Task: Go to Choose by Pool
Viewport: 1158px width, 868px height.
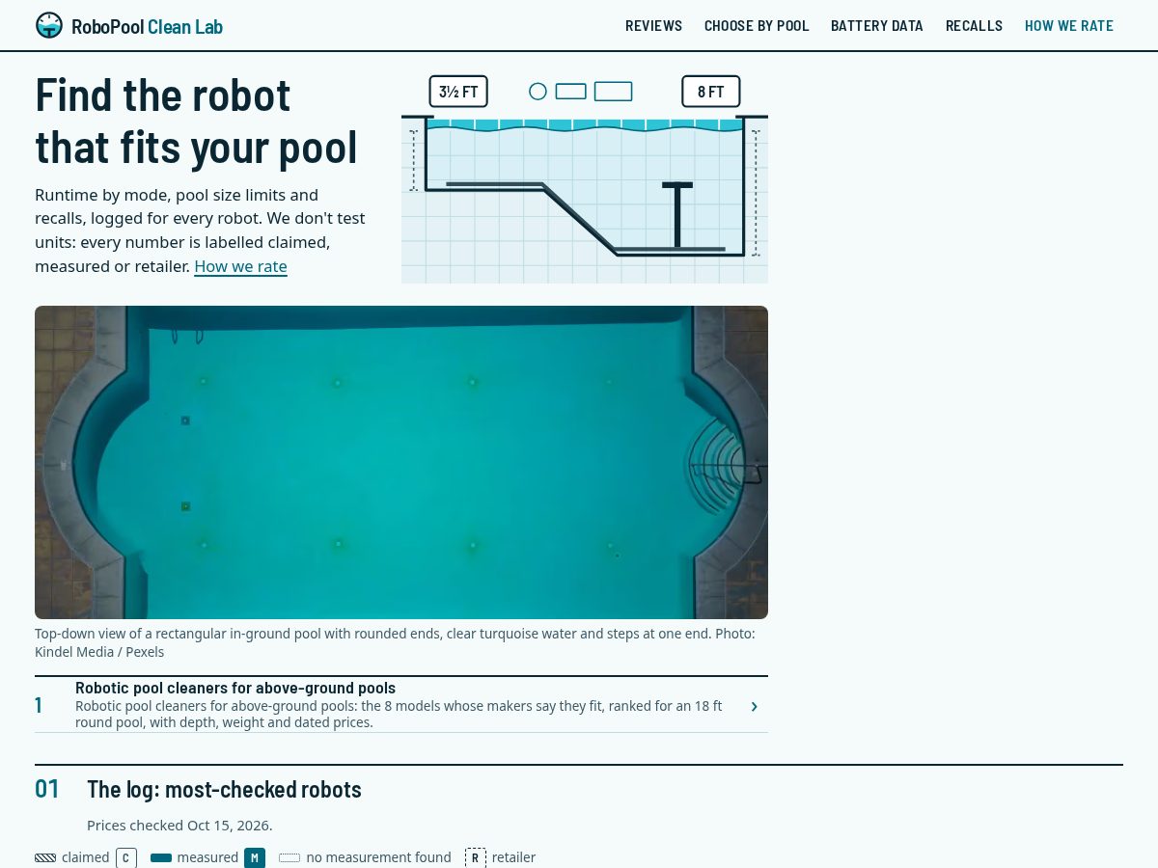Action: [757, 26]
